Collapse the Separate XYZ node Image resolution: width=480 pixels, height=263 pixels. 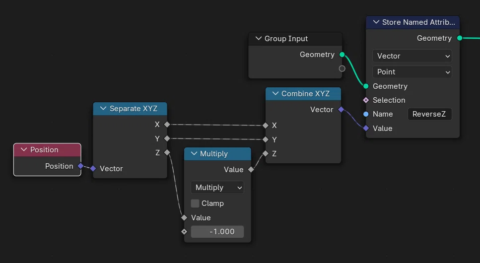[x=103, y=108]
